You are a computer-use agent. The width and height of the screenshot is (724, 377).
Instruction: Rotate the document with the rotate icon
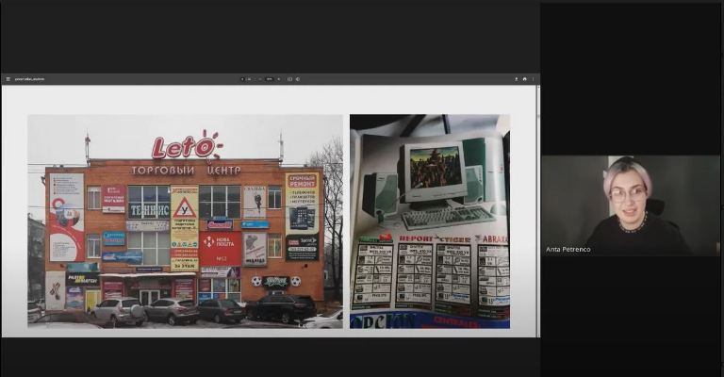tap(298, 79)
